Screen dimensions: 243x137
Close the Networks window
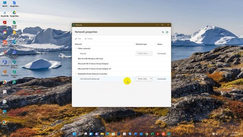168,25
